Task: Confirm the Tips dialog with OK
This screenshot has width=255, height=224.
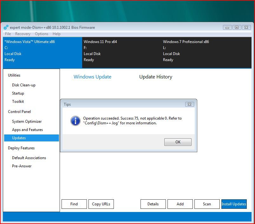Action: pos(178,142)
